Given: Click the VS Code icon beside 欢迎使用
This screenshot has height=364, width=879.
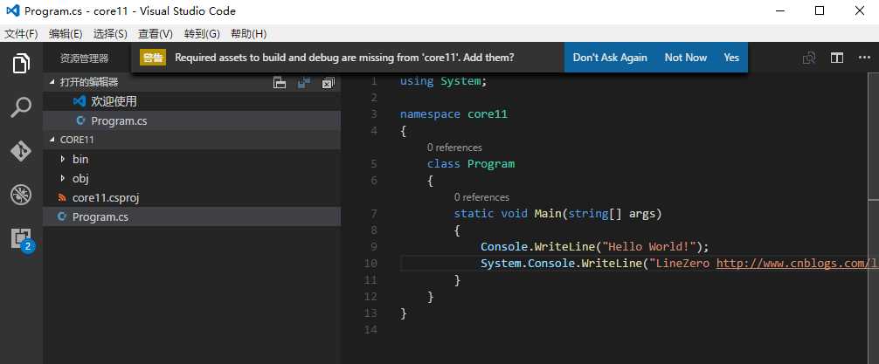Looking at the screenshot, I should 80,101.
